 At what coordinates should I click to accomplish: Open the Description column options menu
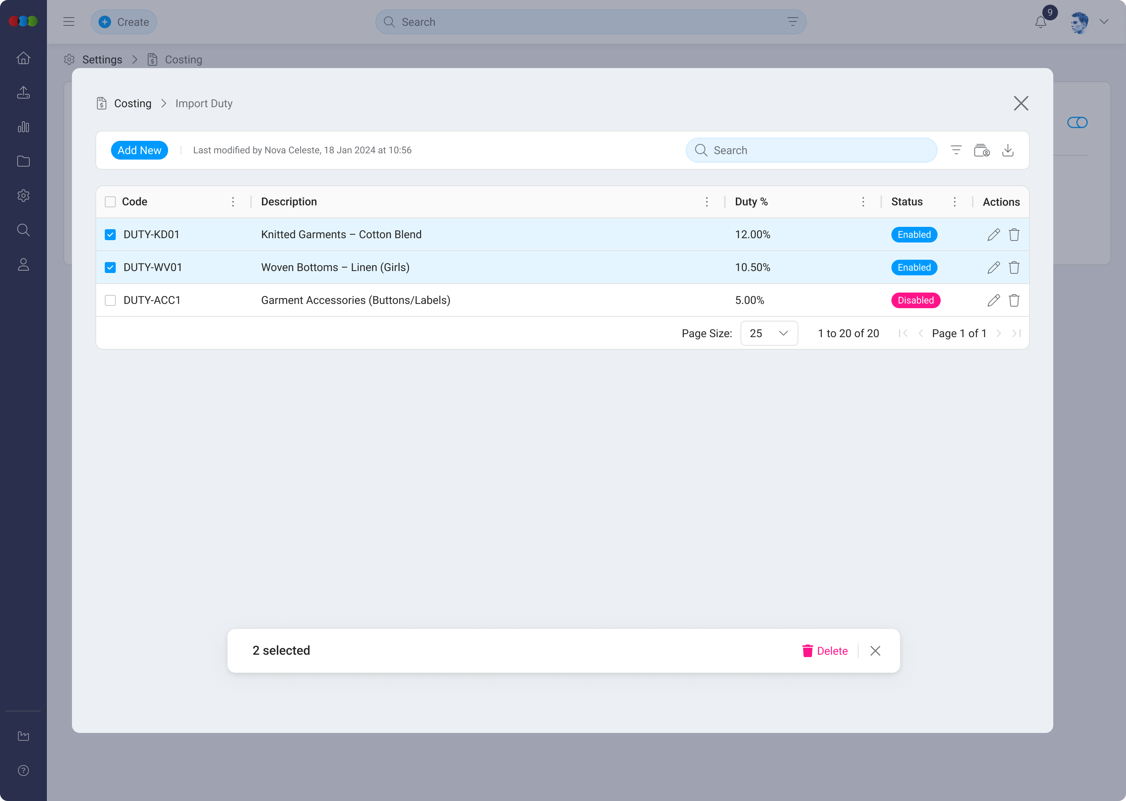pyautogui.click(x=707, y=202)
